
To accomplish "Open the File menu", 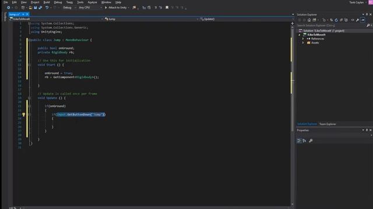I will [x=5, y=2].
